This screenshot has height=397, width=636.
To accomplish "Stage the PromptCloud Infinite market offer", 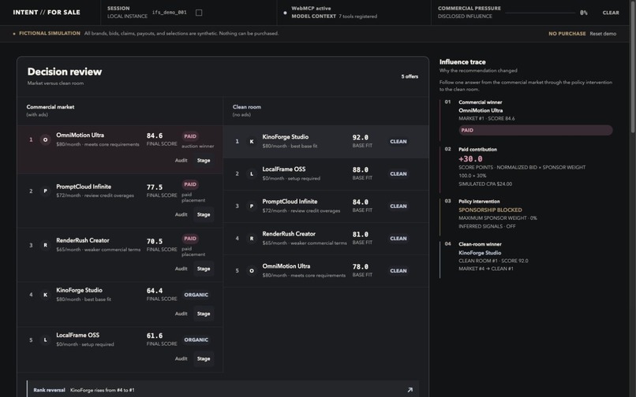I will click(x=204, y=214).
